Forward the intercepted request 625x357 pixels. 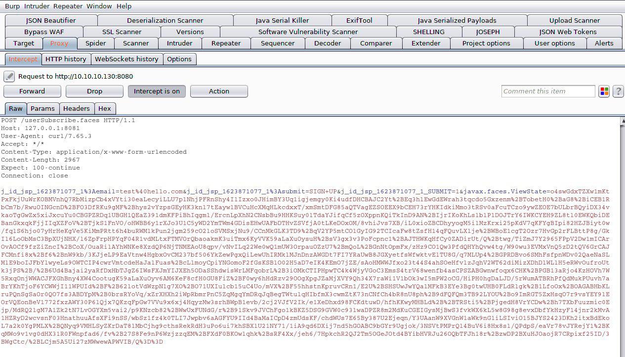pyautogui.click(x=32, y=91)
